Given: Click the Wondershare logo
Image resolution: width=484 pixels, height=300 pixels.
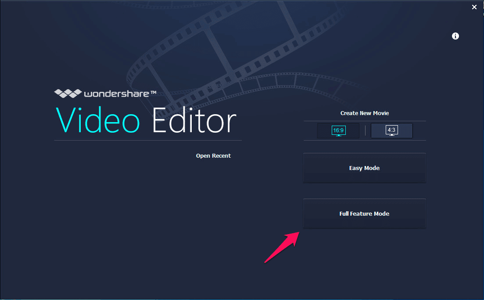Looking at the screenshot, I should pos(104,93).
